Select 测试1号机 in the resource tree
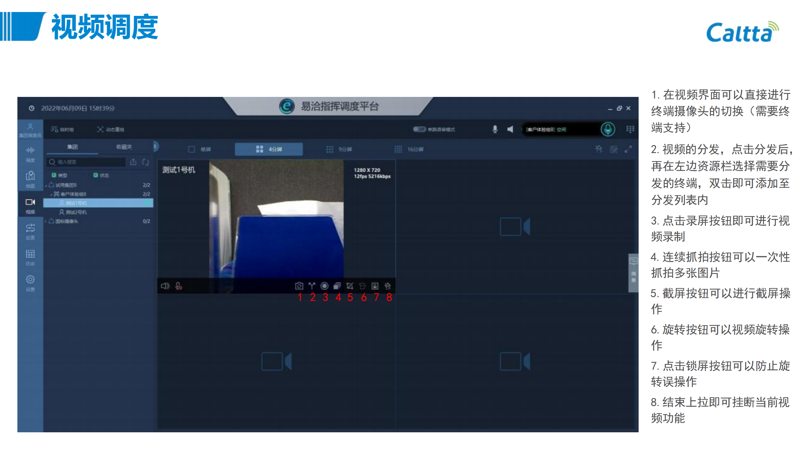The width and height of the screenshot is (800, 450). pos(98,203)
